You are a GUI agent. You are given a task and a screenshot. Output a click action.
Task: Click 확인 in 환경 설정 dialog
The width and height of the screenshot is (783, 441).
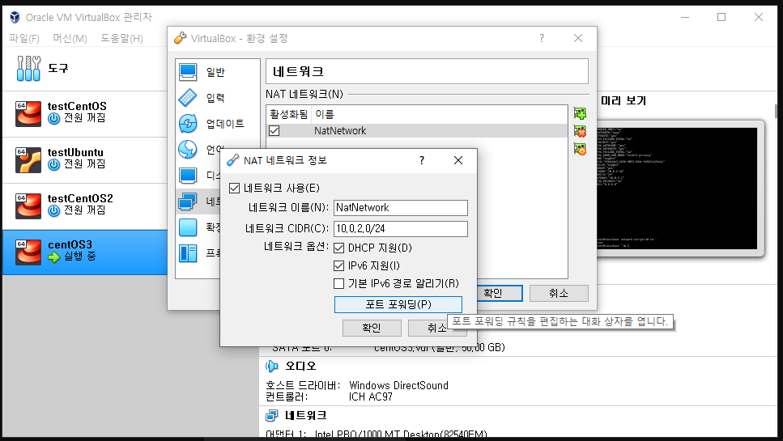493,294
